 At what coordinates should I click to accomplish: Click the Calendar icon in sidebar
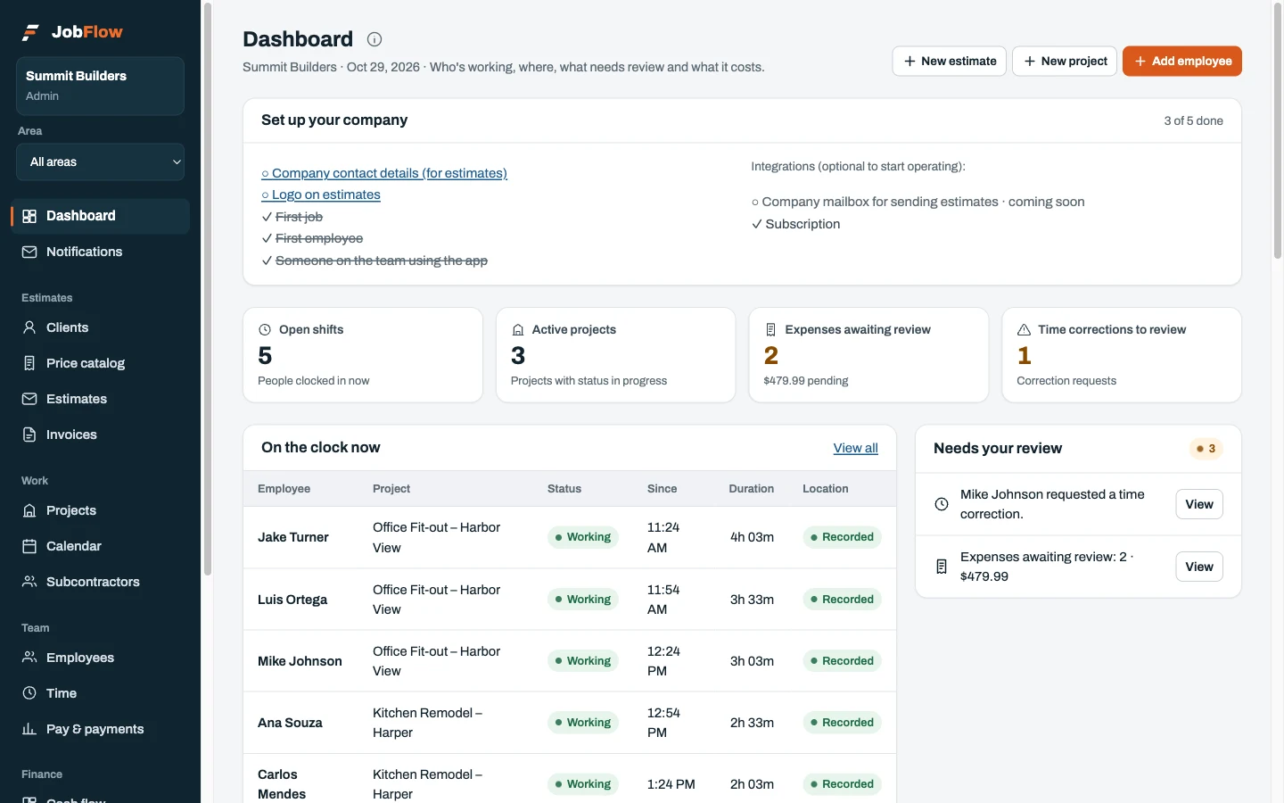coord(29,546)
